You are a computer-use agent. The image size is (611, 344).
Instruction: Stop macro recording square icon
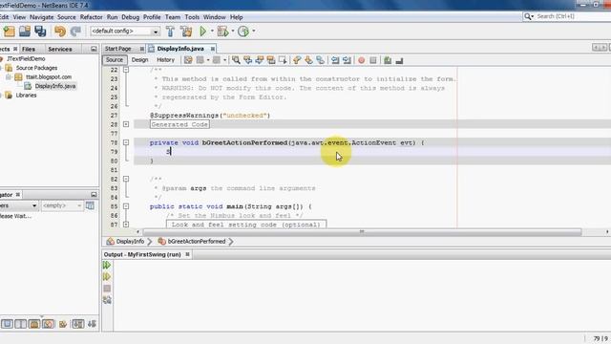[x=373, y=60]
